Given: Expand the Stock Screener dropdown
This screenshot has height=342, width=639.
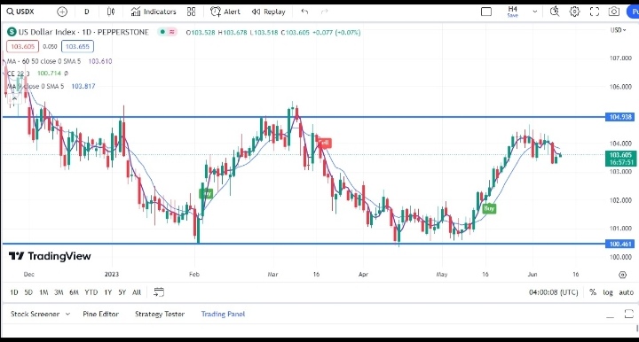Looking at the screenshot, I should pyautogui.click(x=67, y=314).
